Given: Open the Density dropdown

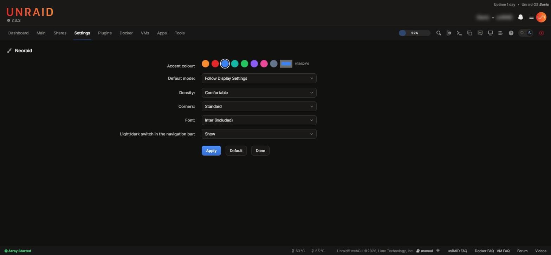Looking at the screenshot, I should point(259,93).
